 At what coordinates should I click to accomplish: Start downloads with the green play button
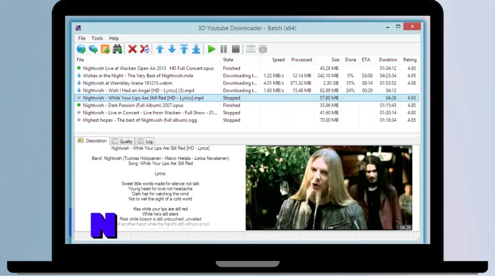(x=212, y=49)
